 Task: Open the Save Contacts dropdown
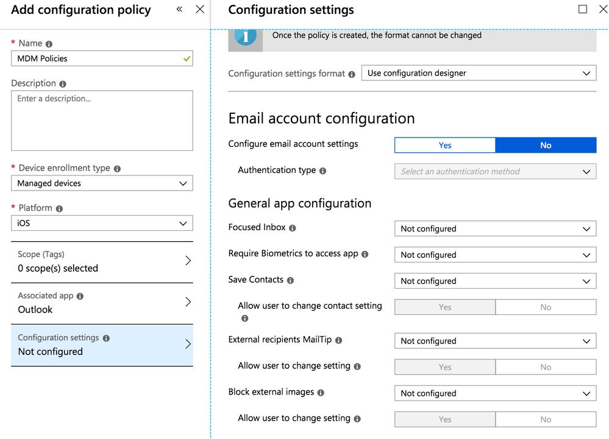coord(496,281)
